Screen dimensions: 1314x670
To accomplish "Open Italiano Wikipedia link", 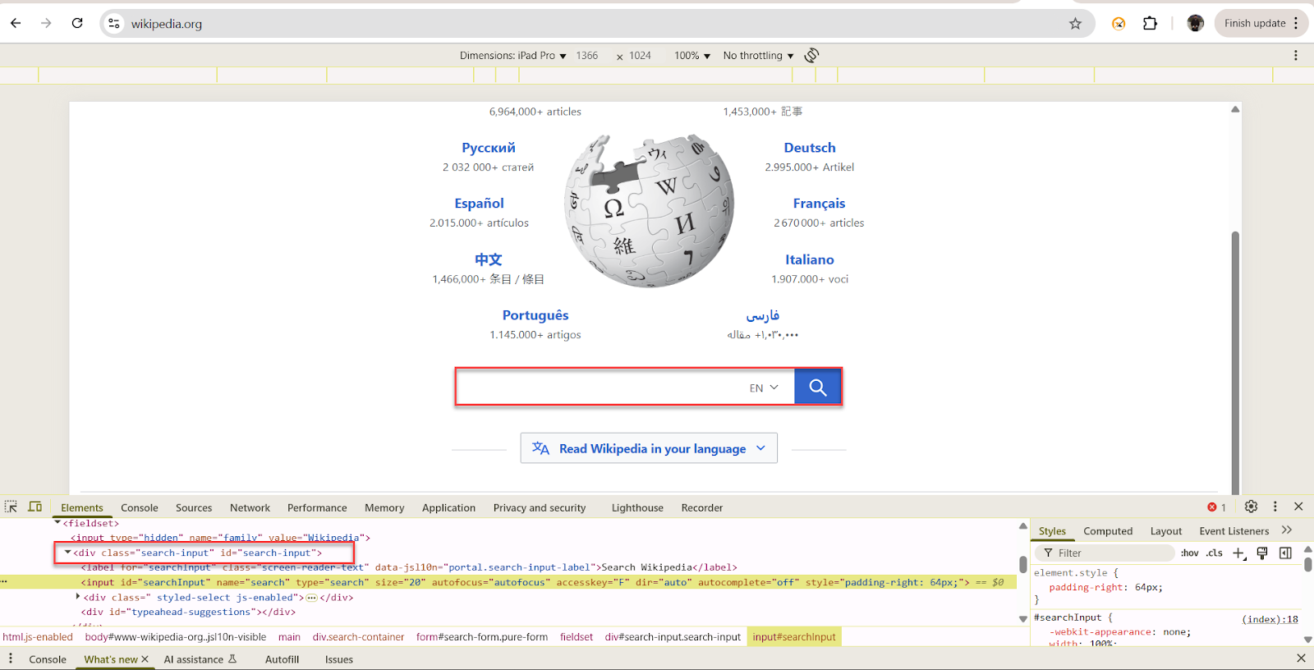I will coord(810,259).
